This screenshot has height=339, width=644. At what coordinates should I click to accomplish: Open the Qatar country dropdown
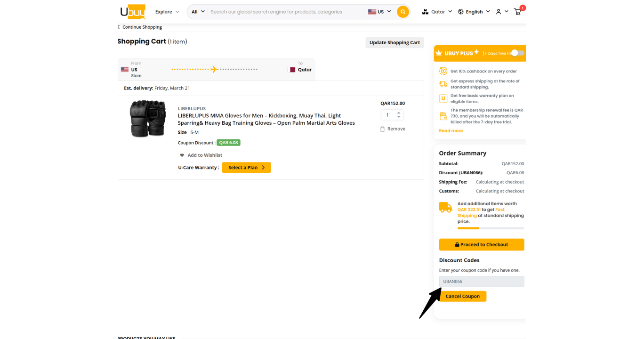(x=437, y=12)
